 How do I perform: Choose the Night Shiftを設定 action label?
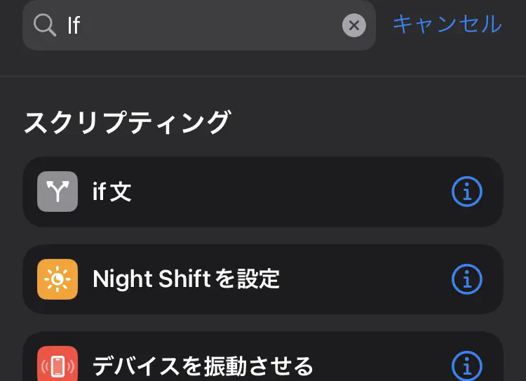186,279
